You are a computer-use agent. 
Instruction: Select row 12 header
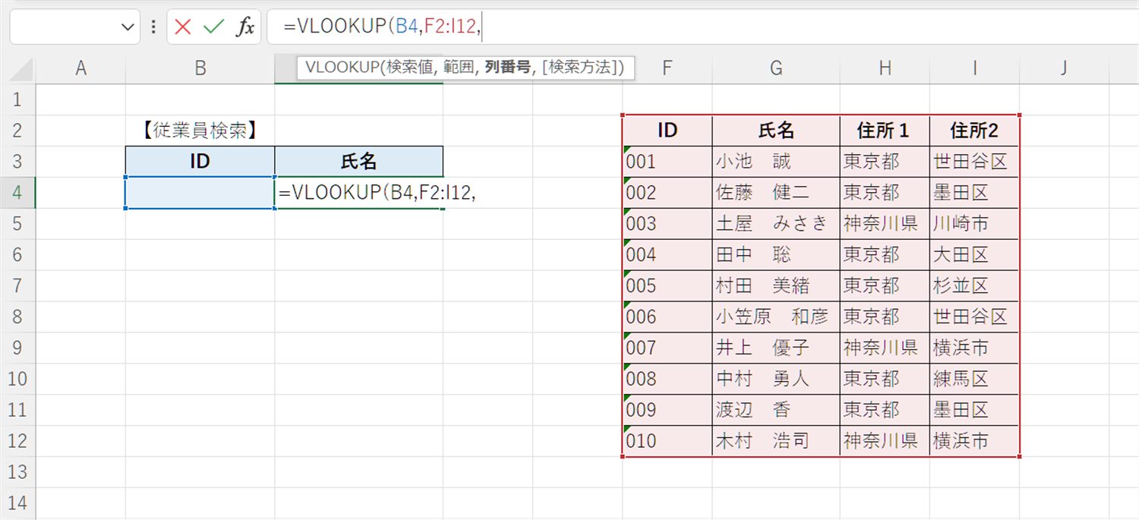(17, 440)
